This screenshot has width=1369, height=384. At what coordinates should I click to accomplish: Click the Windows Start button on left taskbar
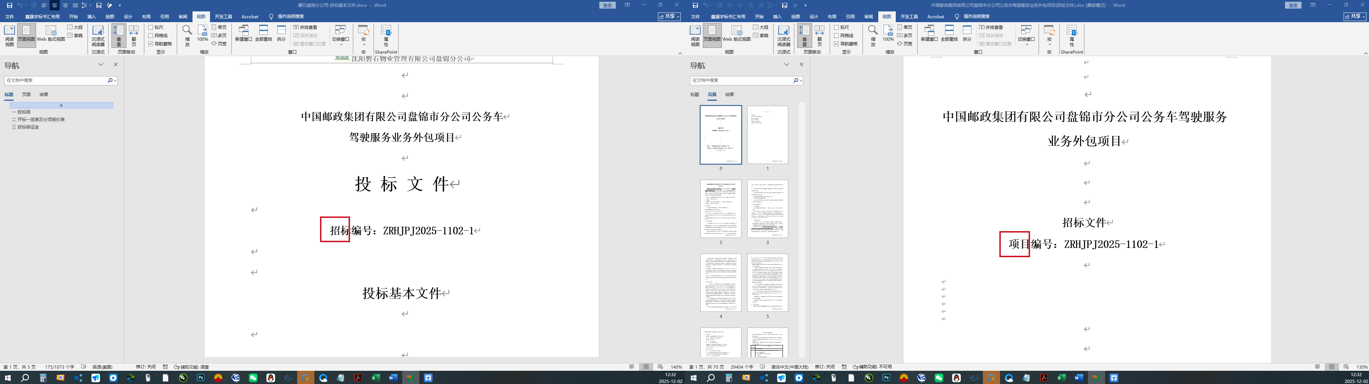pyautogui.click(x=8, y=378)
